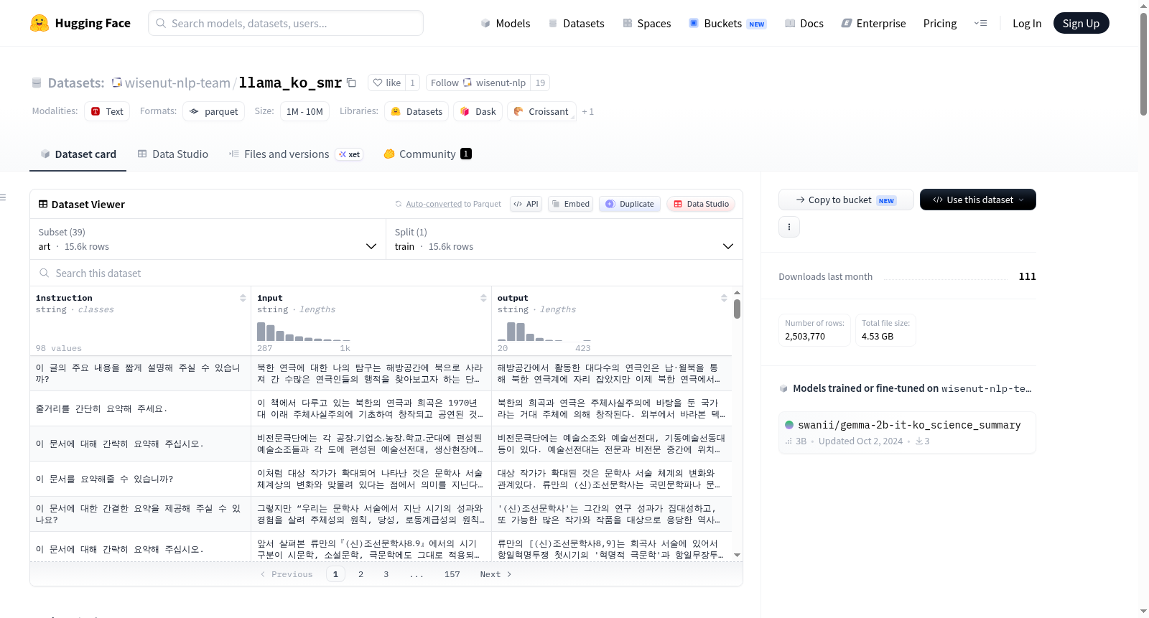Click the Sign Up button
Viewport: 1149px width, 618px height.
click(x=1081, y=23)
